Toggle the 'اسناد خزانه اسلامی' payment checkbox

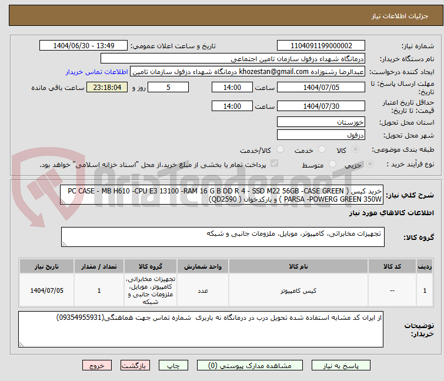[273, 165]
